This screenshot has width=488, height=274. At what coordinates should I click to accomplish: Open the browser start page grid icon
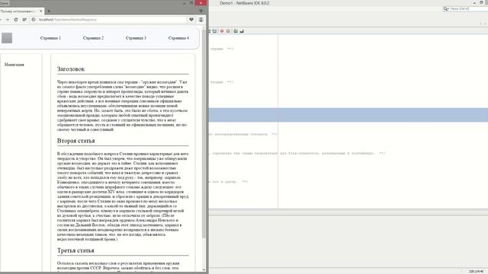coord(24,20)
